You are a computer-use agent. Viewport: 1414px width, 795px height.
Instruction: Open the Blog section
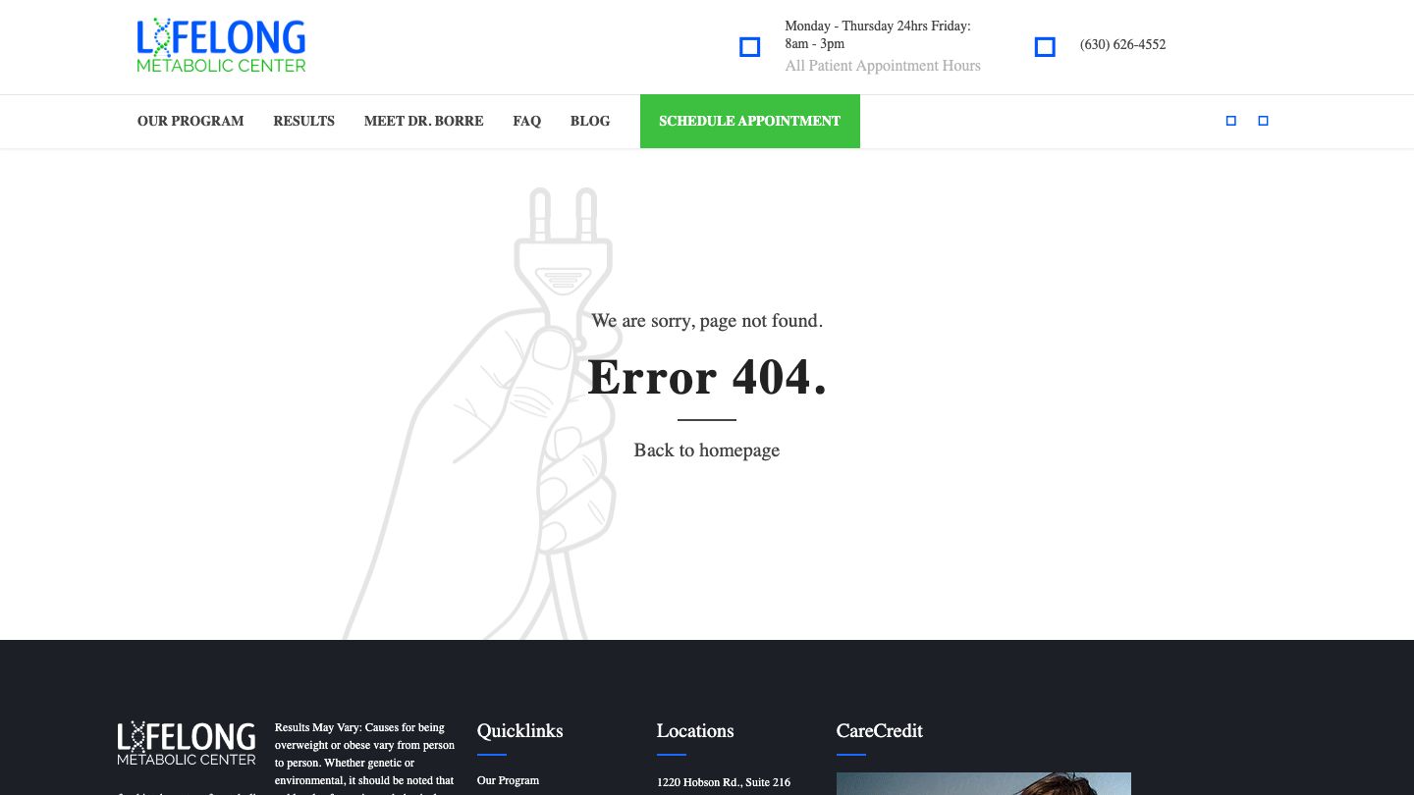pyautogui.click(x=589, y=121)
